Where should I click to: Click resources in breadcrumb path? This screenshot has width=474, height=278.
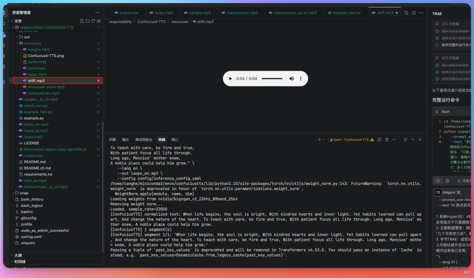point(180,22)
